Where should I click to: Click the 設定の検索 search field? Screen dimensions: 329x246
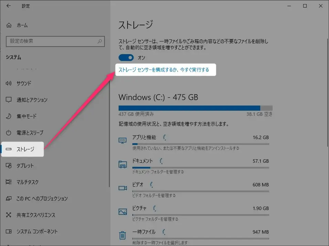pyautogui.click(x=55, y=41)
